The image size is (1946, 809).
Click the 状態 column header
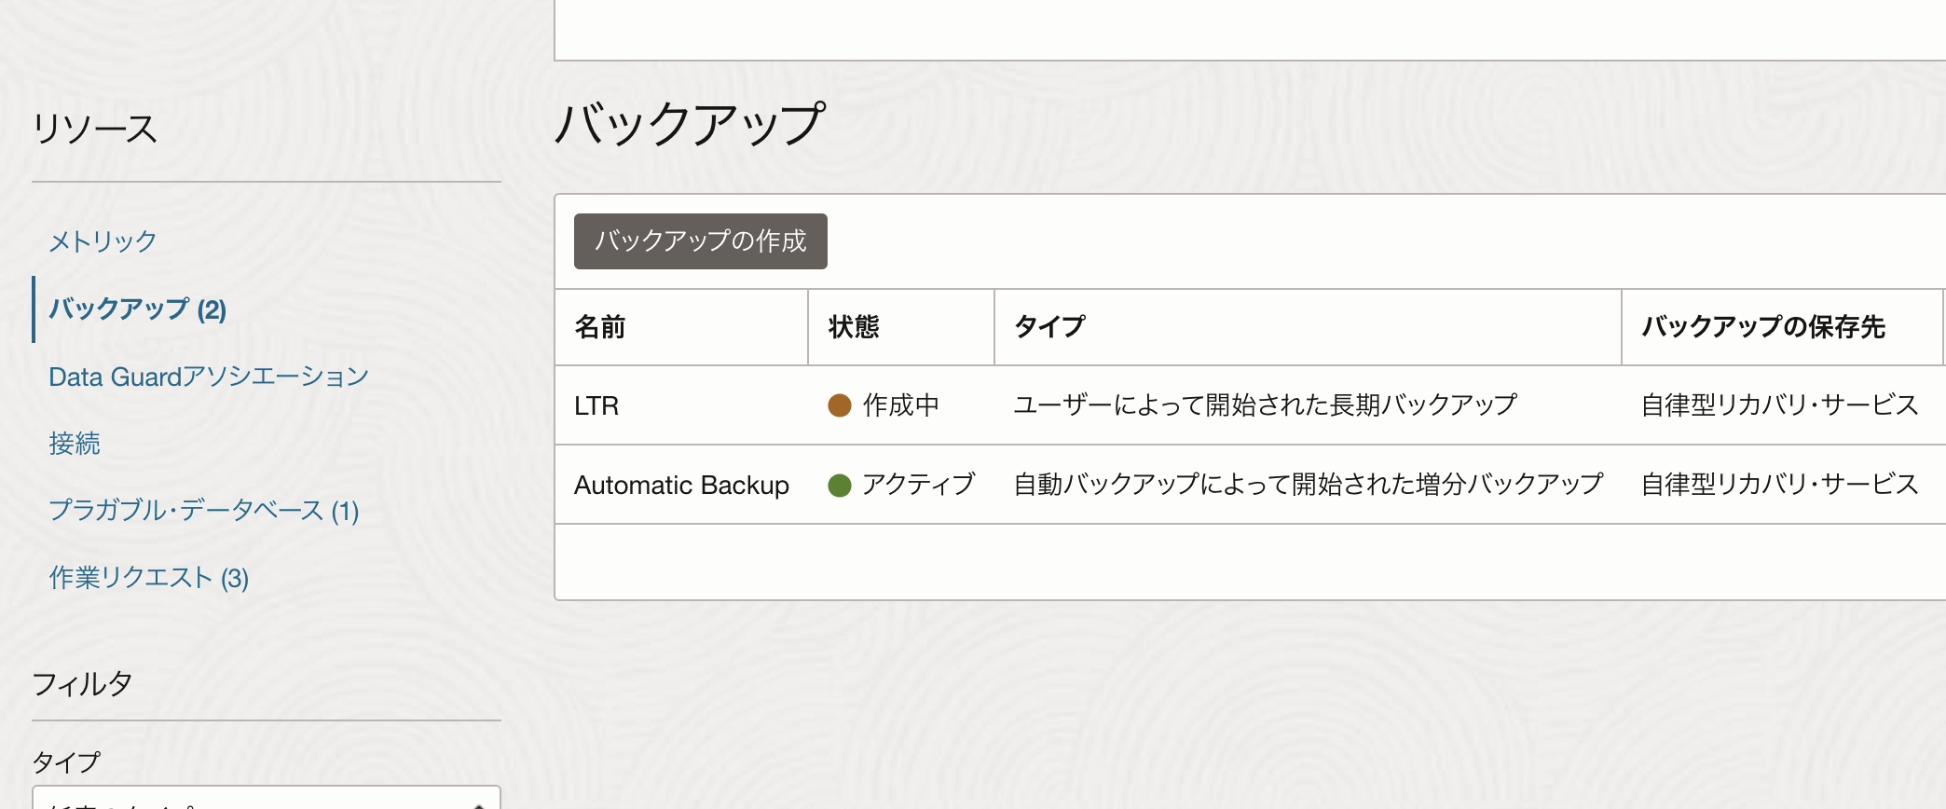pyautogui.click(x=853, y=327)
